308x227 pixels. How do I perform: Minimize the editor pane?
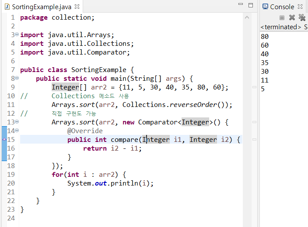[241, 4]
